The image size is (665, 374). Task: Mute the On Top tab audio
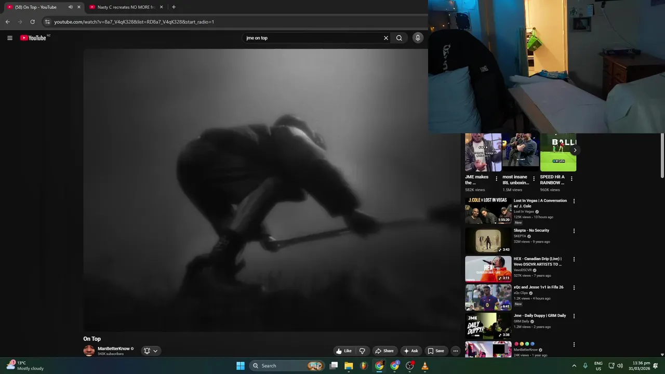[70, 7]
